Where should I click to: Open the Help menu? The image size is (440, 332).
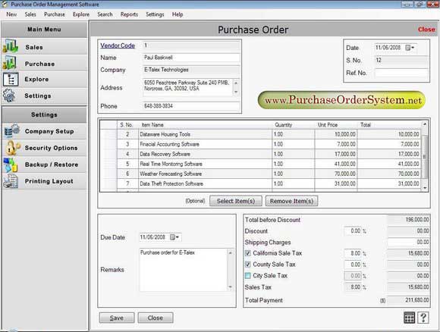click(x=178, y=14)
